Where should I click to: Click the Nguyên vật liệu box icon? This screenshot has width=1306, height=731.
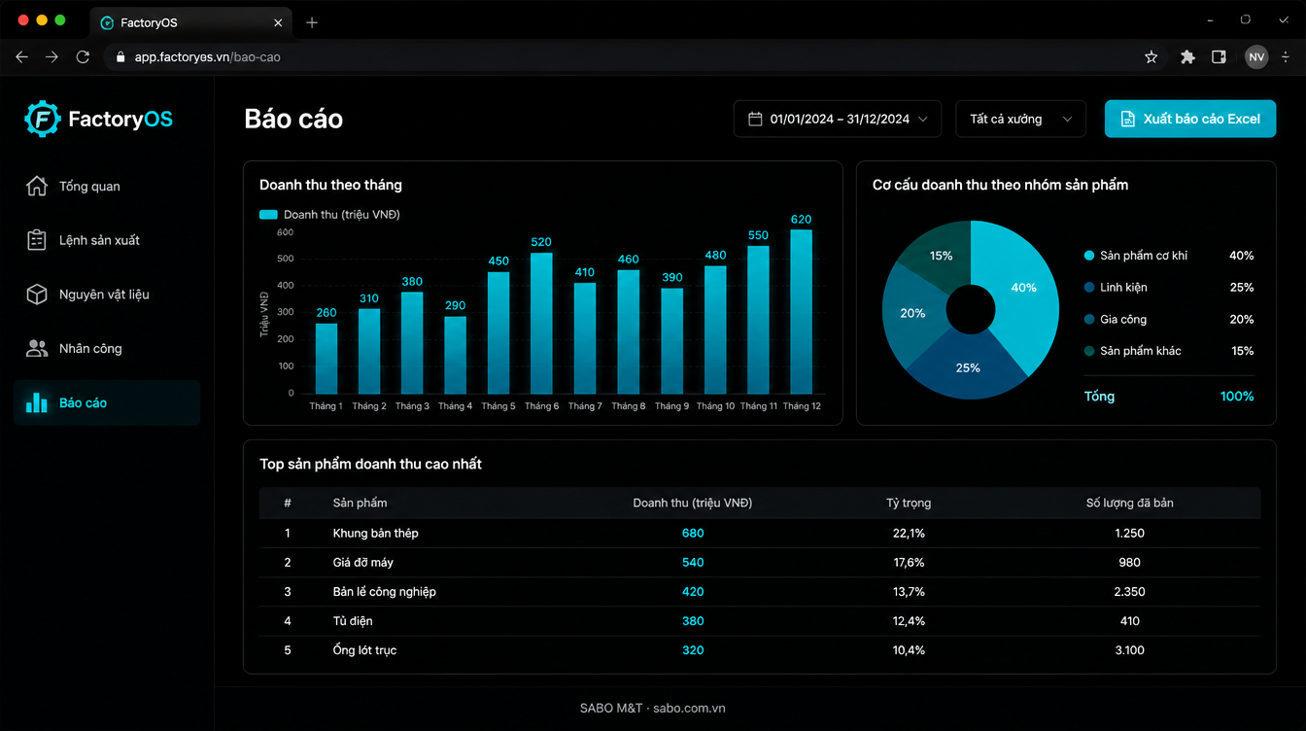(37, 295)
